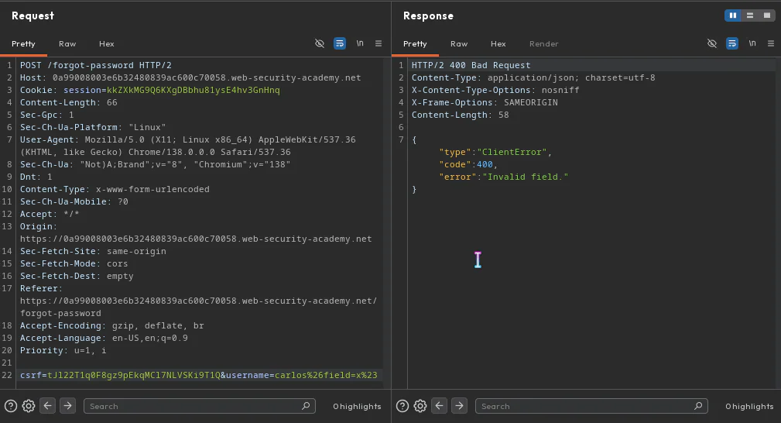Toggle hide non-printable characters in Response pane
The height and width of the screenshot is (423, 781).
pos(712,43)
